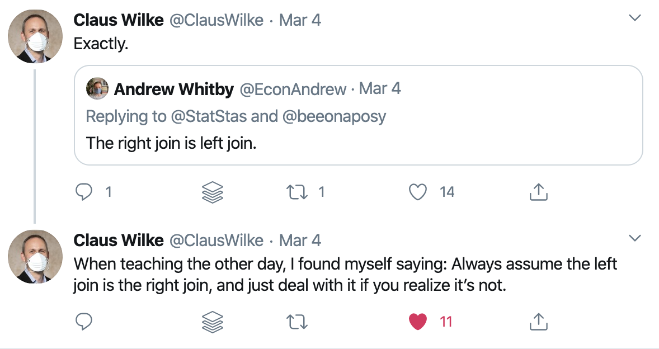Retweet the 'When teaching' tweet
Screen dimensions: 659x349
(x=297, y=322)
